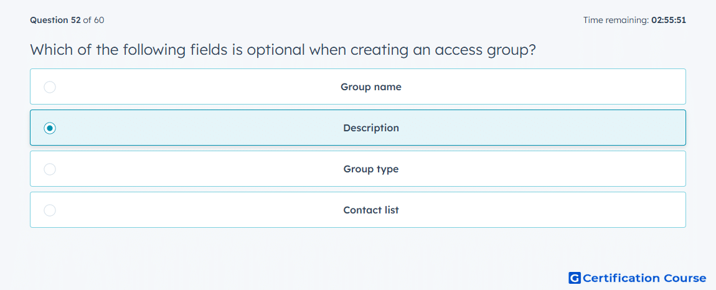Viewport: 716px width, 290px height.
Task: Click the 'Contact list' answer text
Action: 371,210
